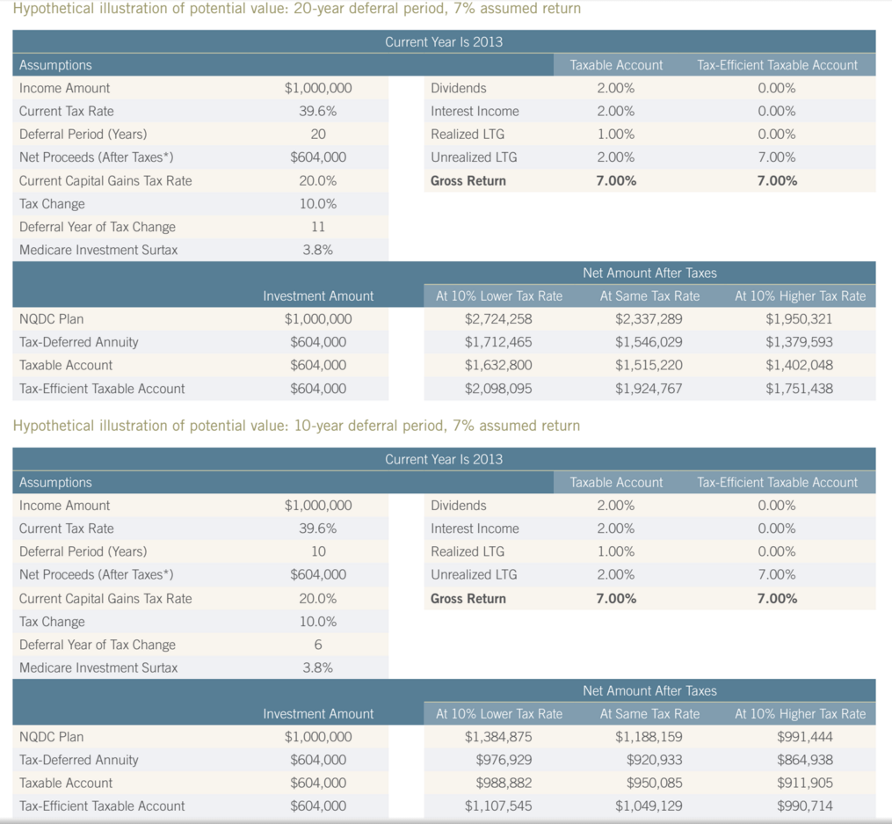Click the Deferral Year of Tax Change value 6
This screenshot has width=892, height=824.
point(318,645)
